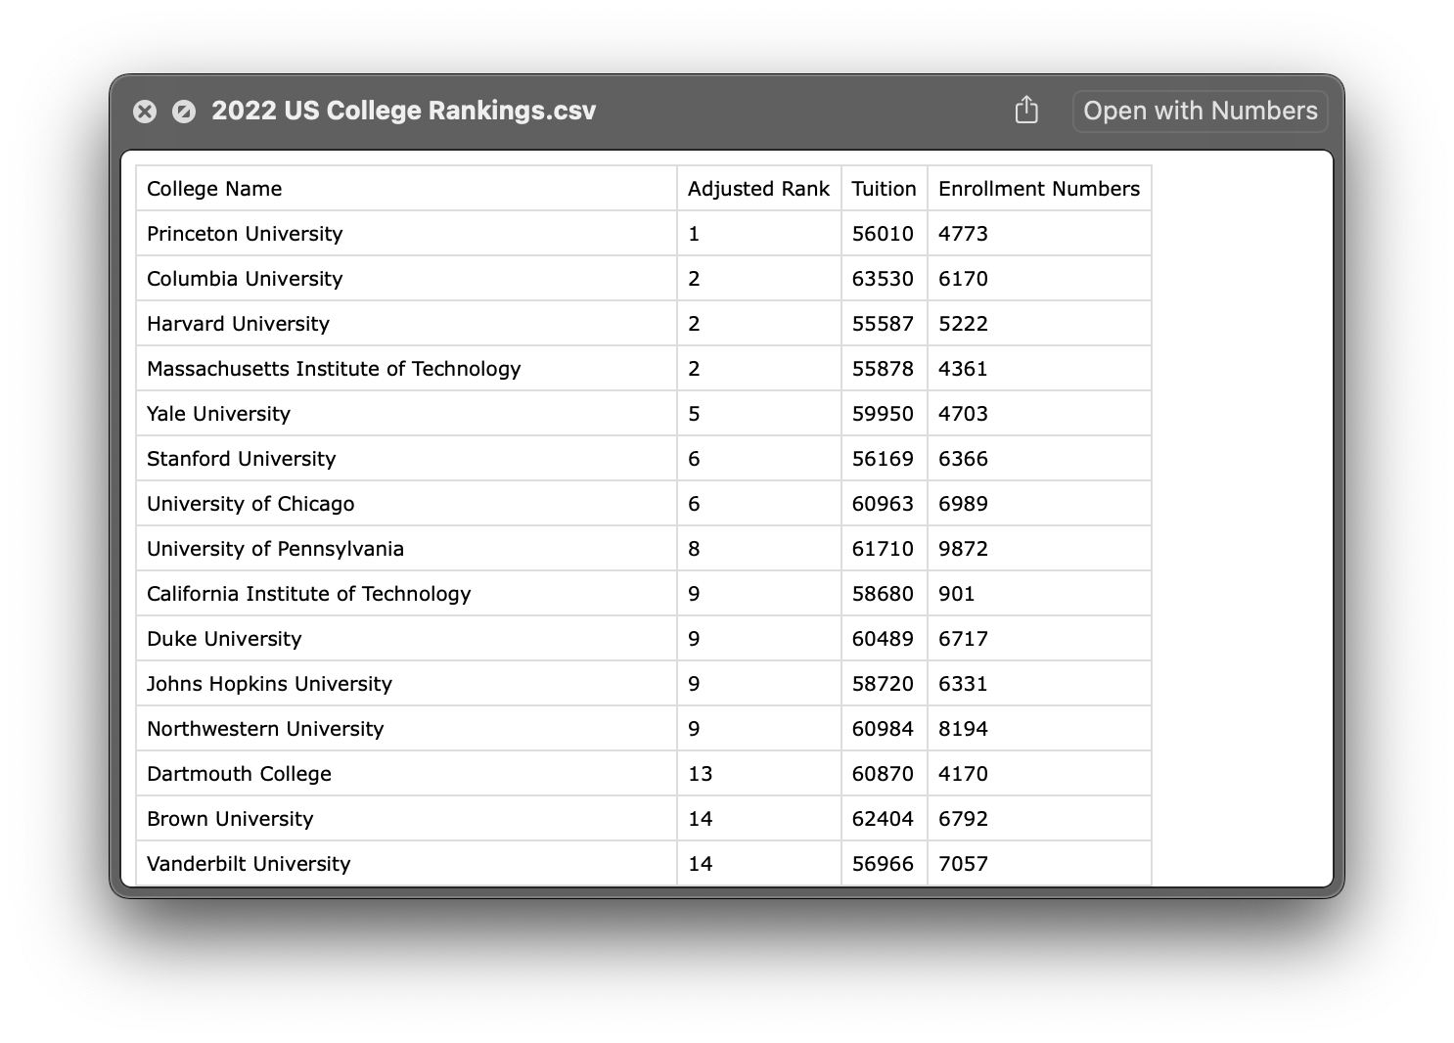Click the file title '2022 US College Rankings.csv'
The height and width of the screenshot is (1043, 1454).
pyautogui.click(x=403, y=111)
